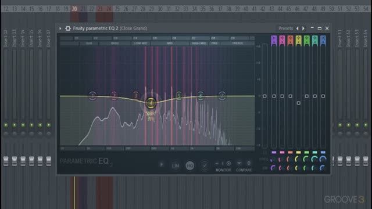Click the teal band 6 frequency knob
The width and height of the screenshot is (372, 209).
click(x=314, y=160)
